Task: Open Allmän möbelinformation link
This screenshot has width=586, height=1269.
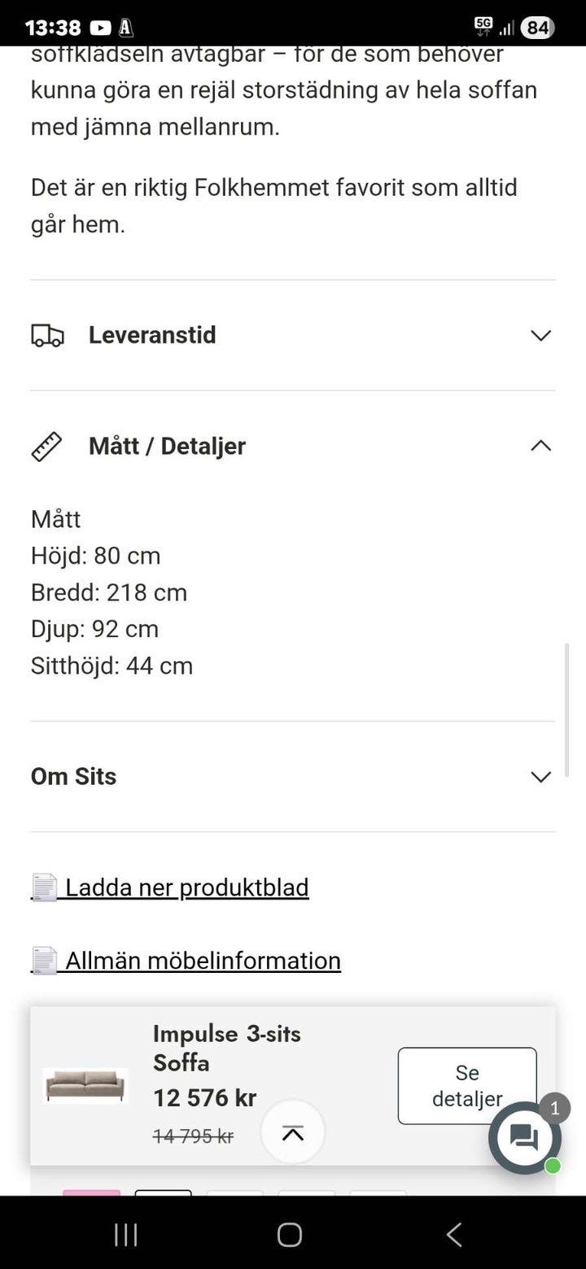Action: tap(203, 961)
